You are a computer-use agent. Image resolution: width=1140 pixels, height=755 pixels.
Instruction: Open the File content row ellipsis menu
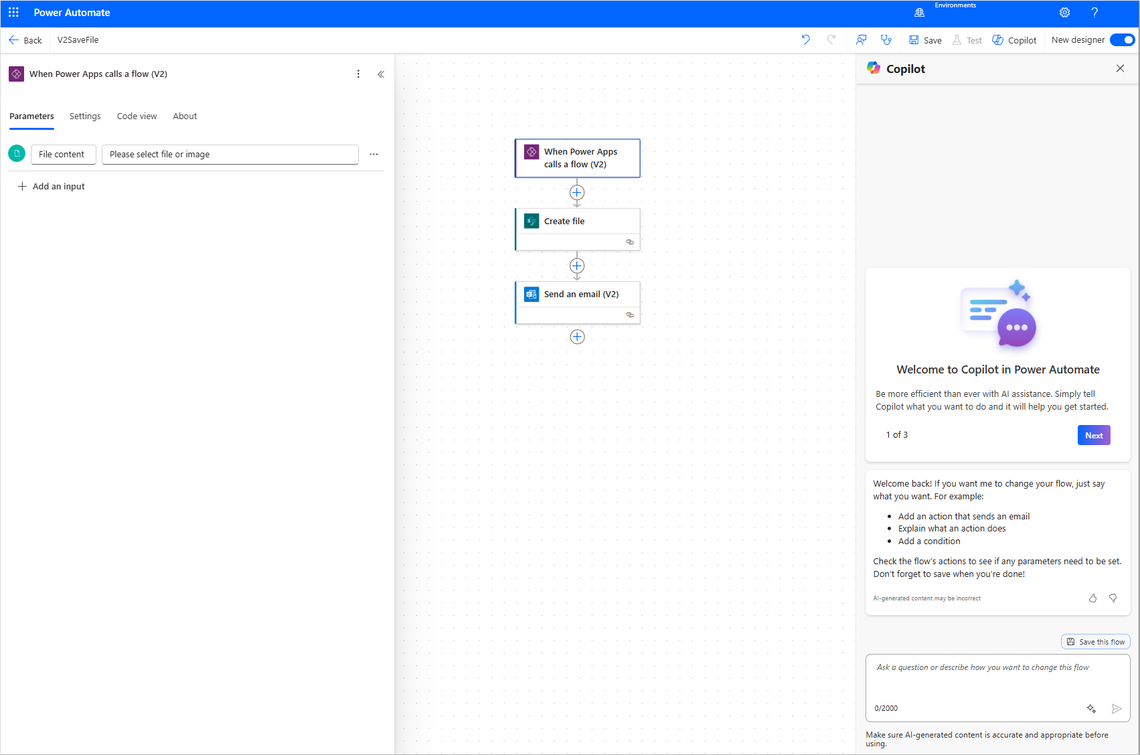click(x=374, y=155)
